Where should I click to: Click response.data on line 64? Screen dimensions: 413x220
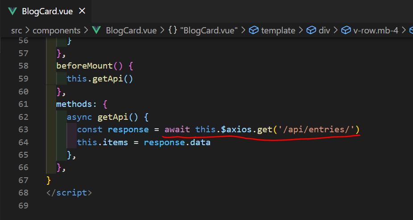(177, 142)
